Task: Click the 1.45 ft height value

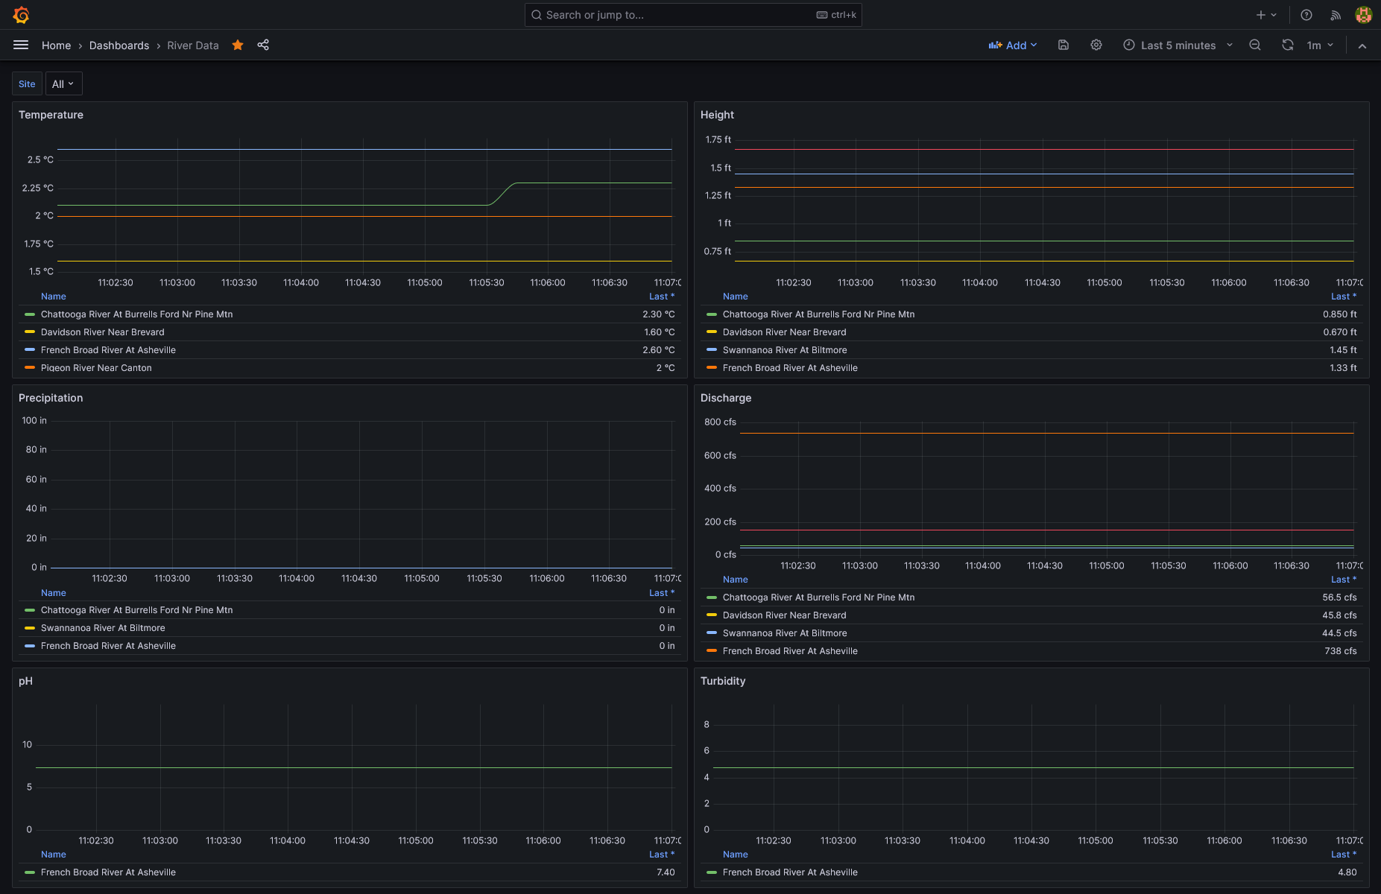Action: 1344,350
